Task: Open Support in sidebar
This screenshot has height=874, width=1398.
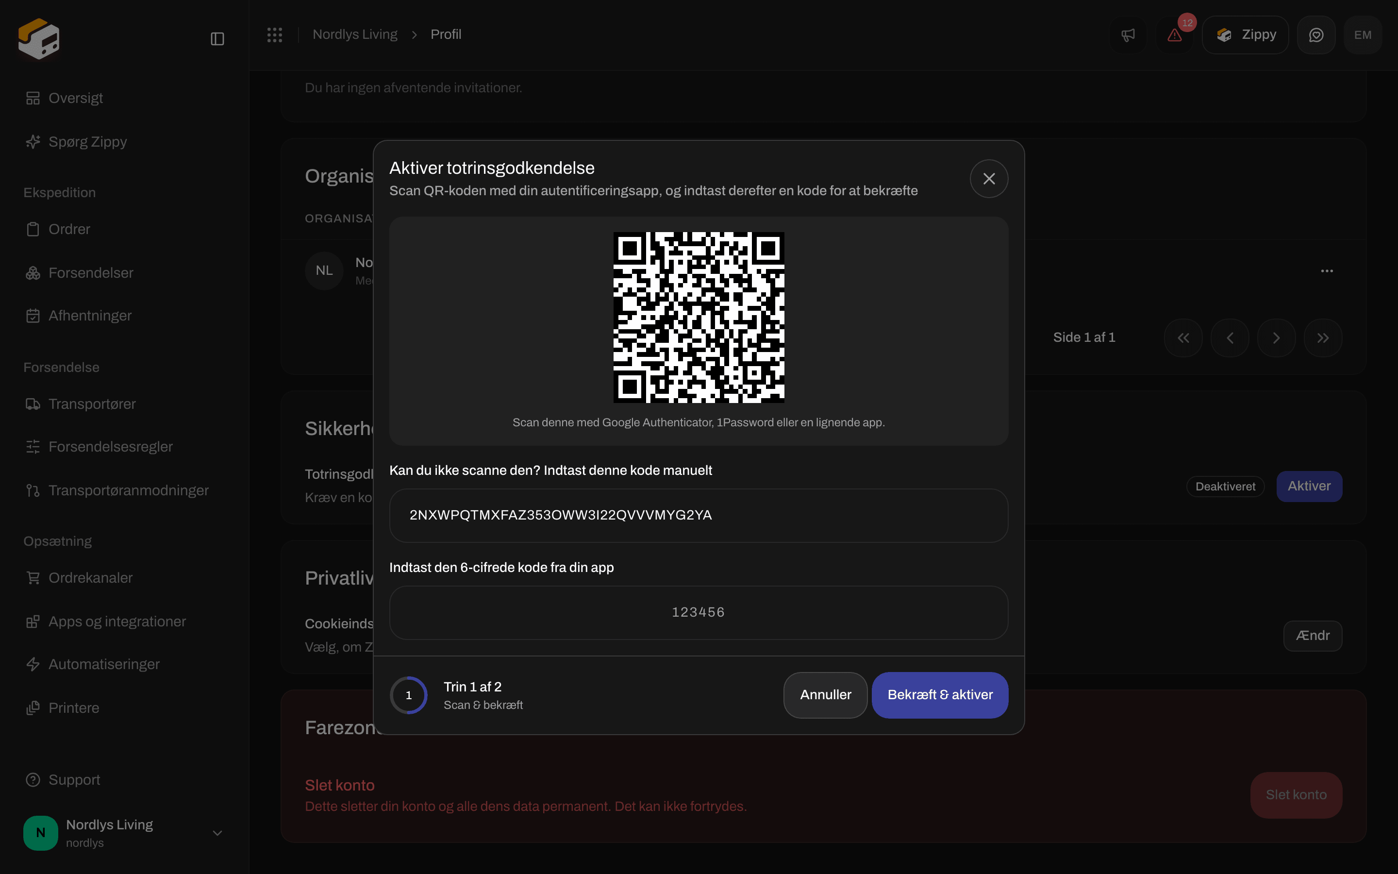Action: pos(124,780)
